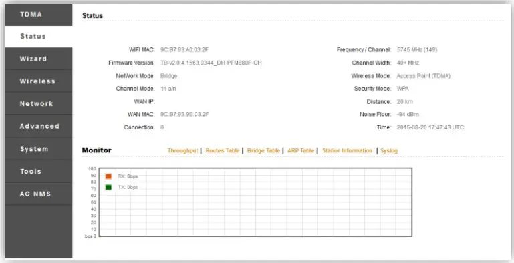Click the Channel Mode value 11 a/n
The width and height of the screenshot is (514, 263).
[x=168, y=89]
